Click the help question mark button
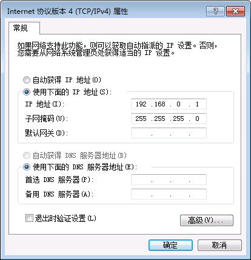This screenshot has width=251, height=260. (x=215, y=11)
